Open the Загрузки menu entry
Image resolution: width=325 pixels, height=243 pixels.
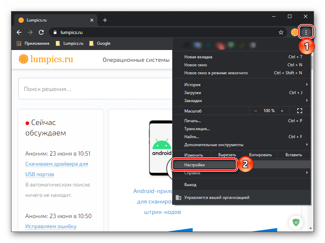193,93
